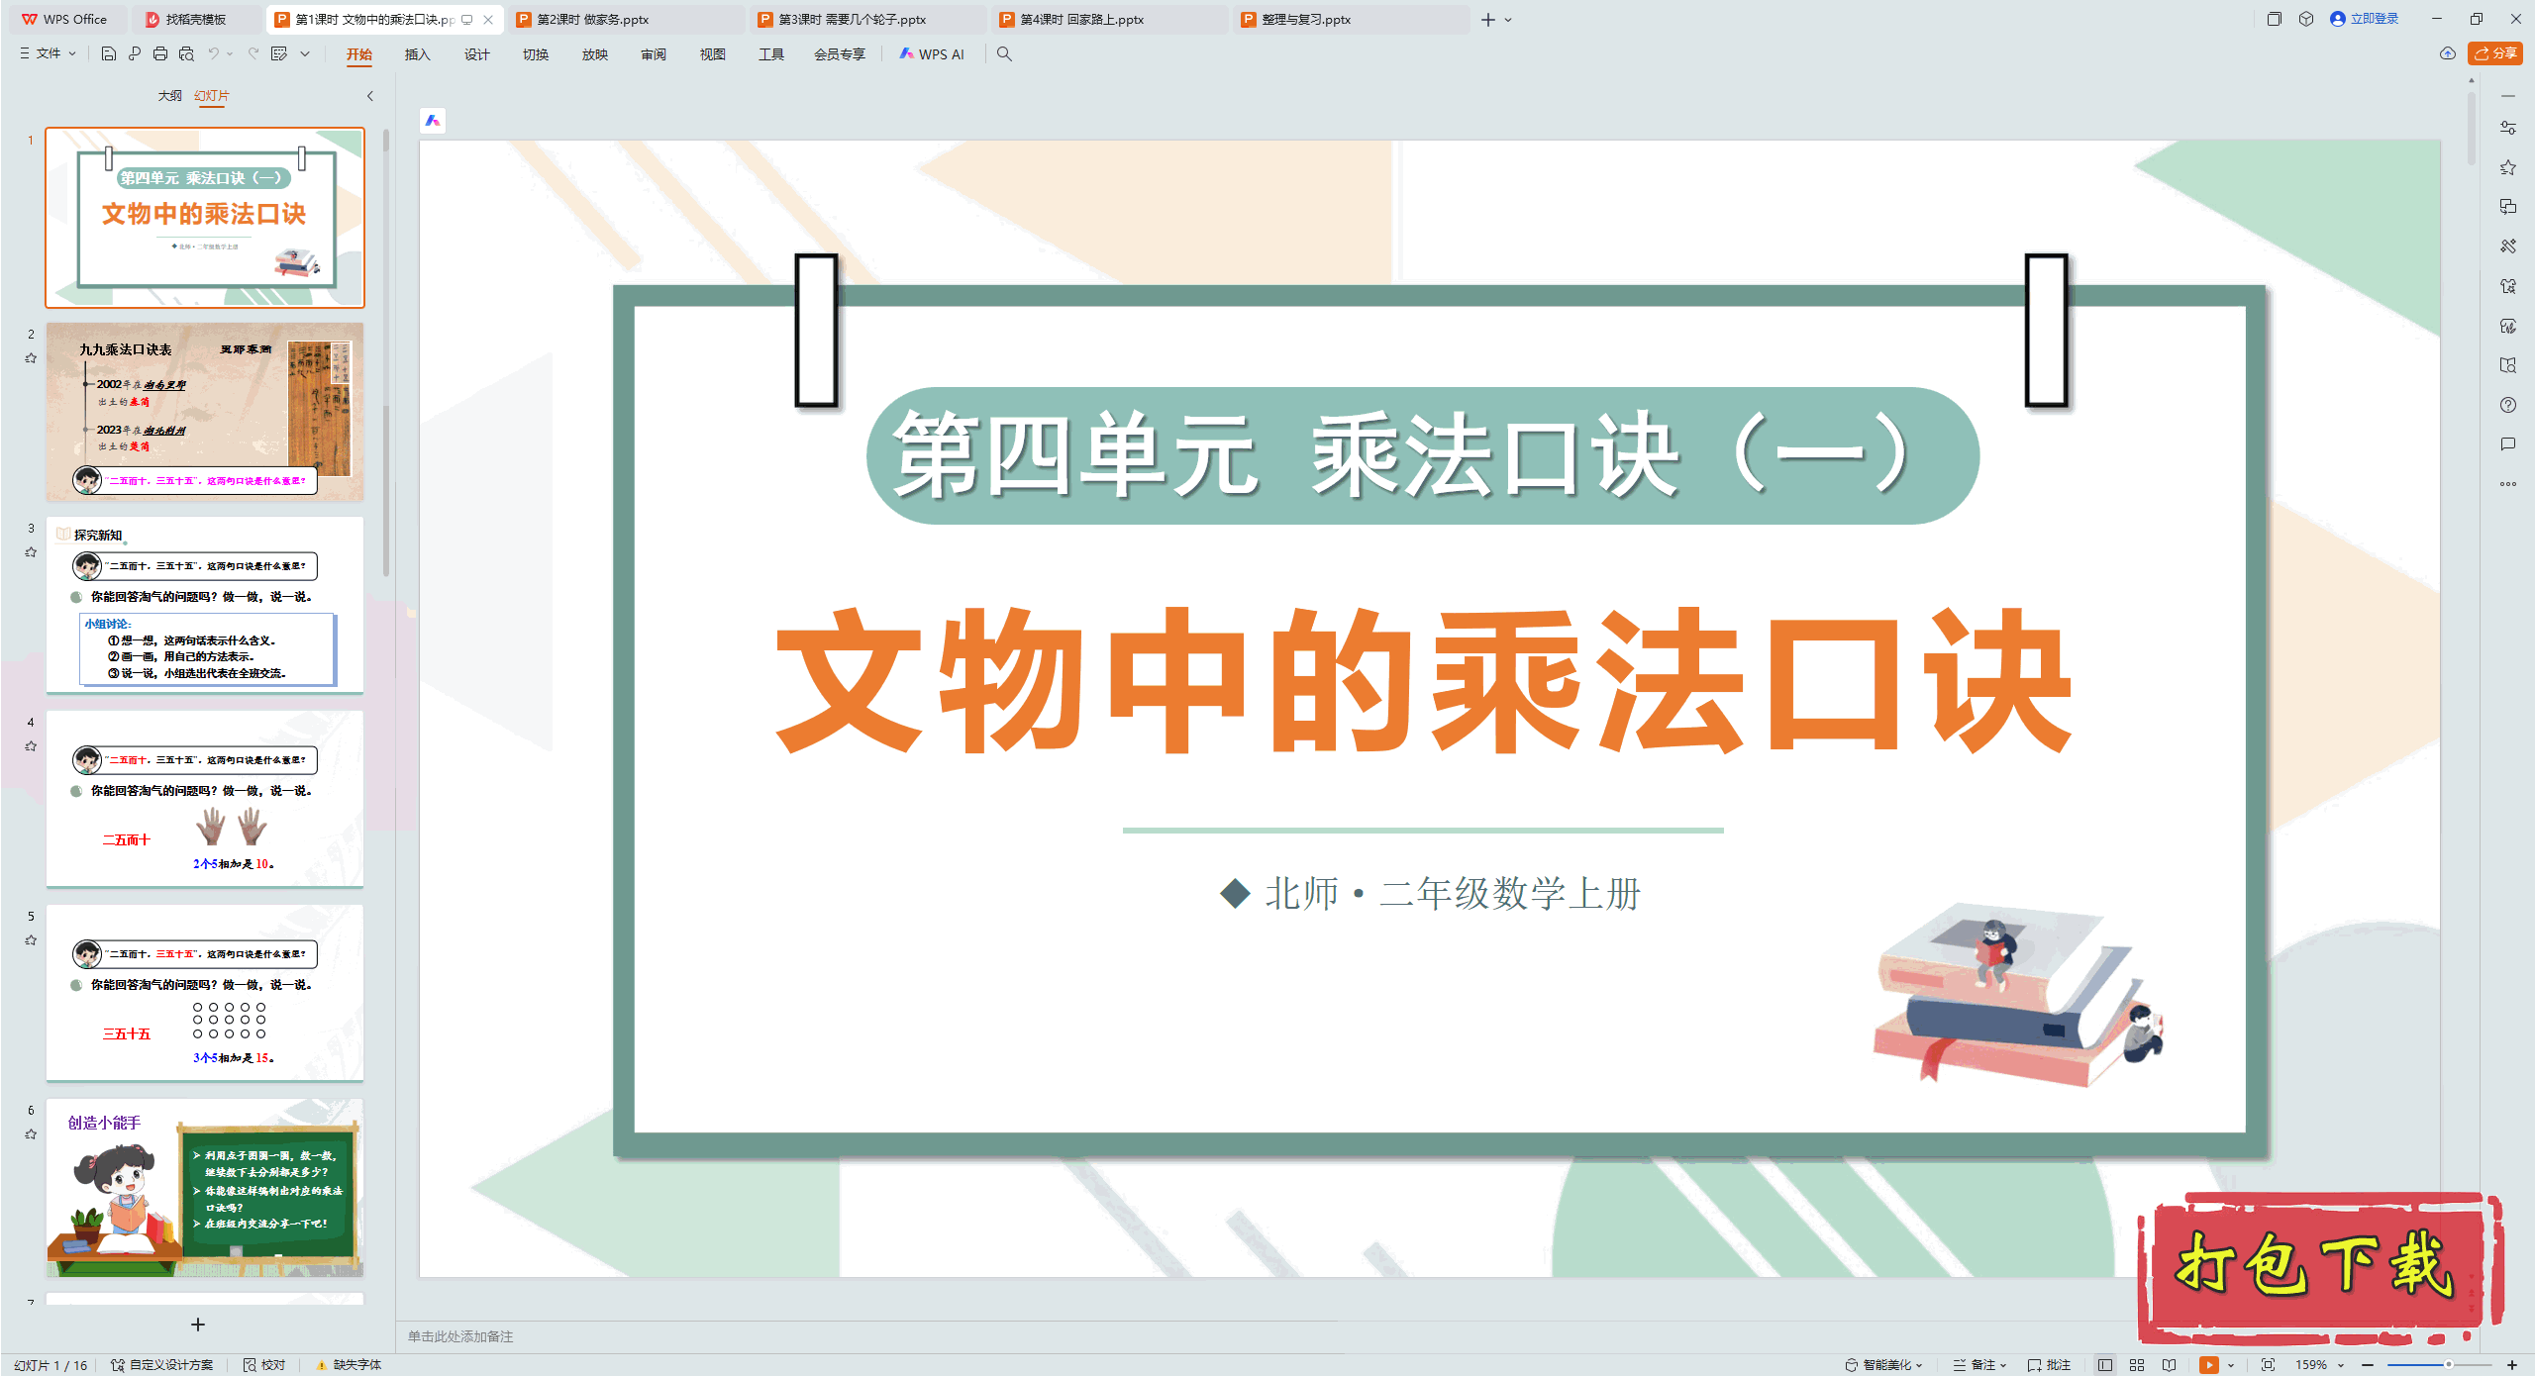Toggle the 批注 comments button
Image resolution: width=2535 pixels, height=1376 pixels.
tap(2050, 1364)
